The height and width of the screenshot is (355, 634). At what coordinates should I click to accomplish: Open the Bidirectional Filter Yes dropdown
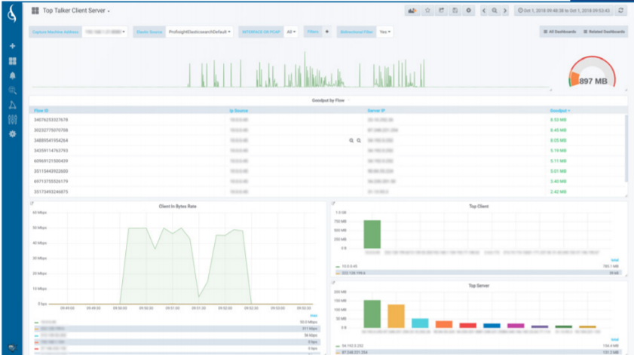pyautogui.click(x=385, y=32)
